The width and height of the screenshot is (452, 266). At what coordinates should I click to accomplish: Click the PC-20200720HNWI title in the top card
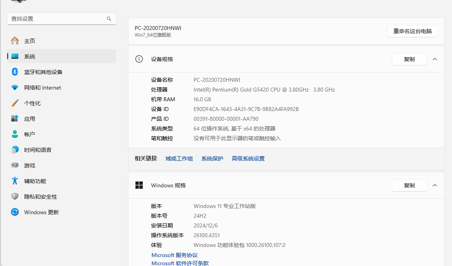158,28
